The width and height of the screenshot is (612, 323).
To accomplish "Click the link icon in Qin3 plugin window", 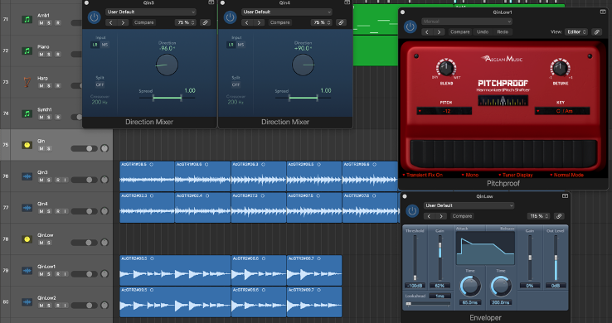I will click(205, 22).
